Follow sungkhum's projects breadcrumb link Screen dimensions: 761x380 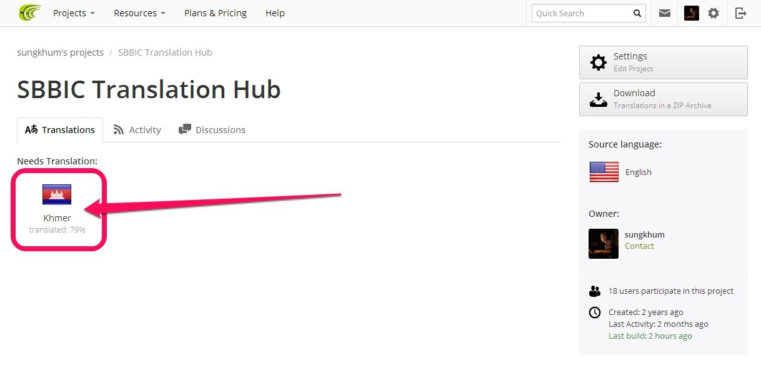point(61,52)
